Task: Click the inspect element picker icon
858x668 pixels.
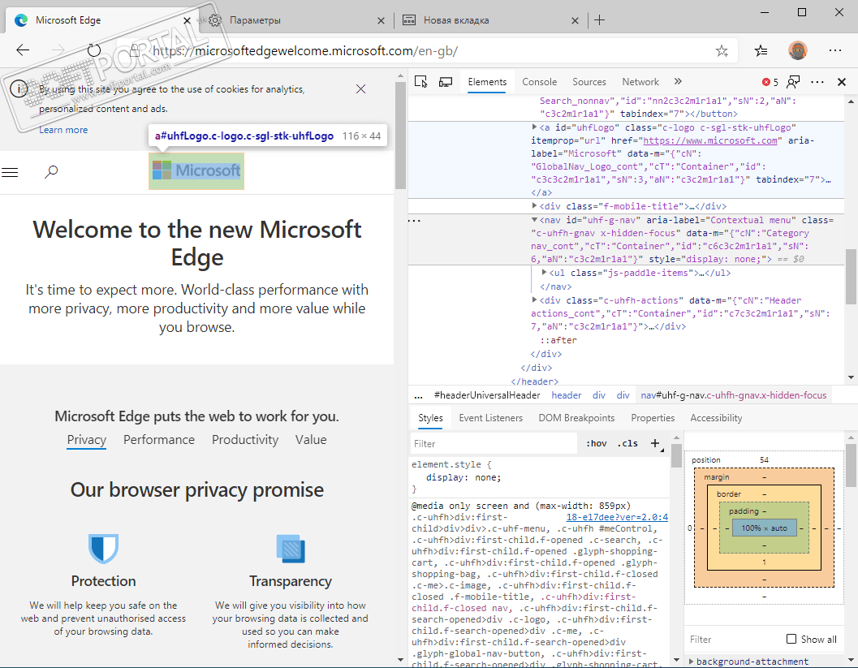Action: coord(420,81)
